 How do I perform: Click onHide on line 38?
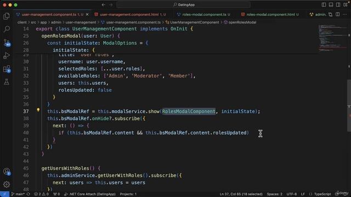[100, 118]
